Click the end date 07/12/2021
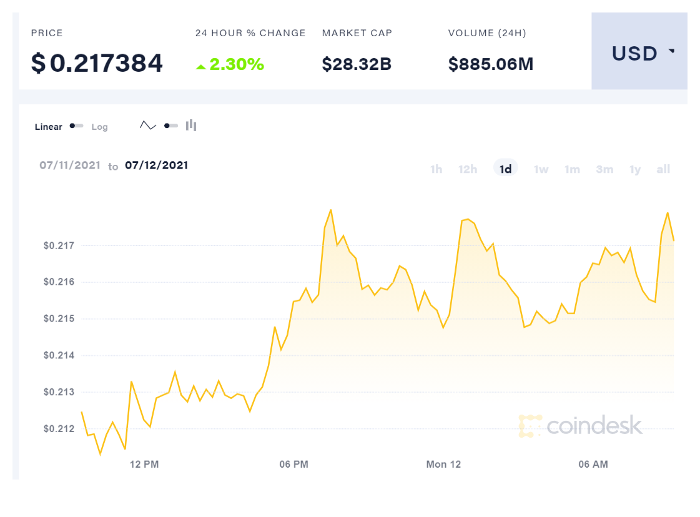700x517 pixels. (156, 165)
